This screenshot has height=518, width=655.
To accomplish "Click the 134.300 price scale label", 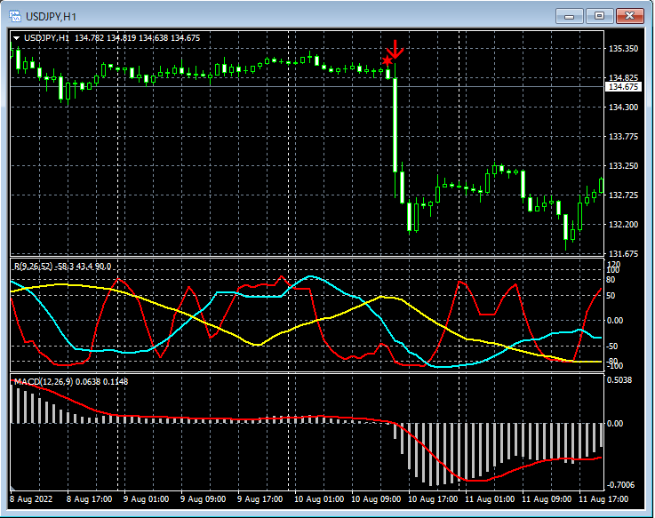I will pyautogui.click(x=623, y=107).
